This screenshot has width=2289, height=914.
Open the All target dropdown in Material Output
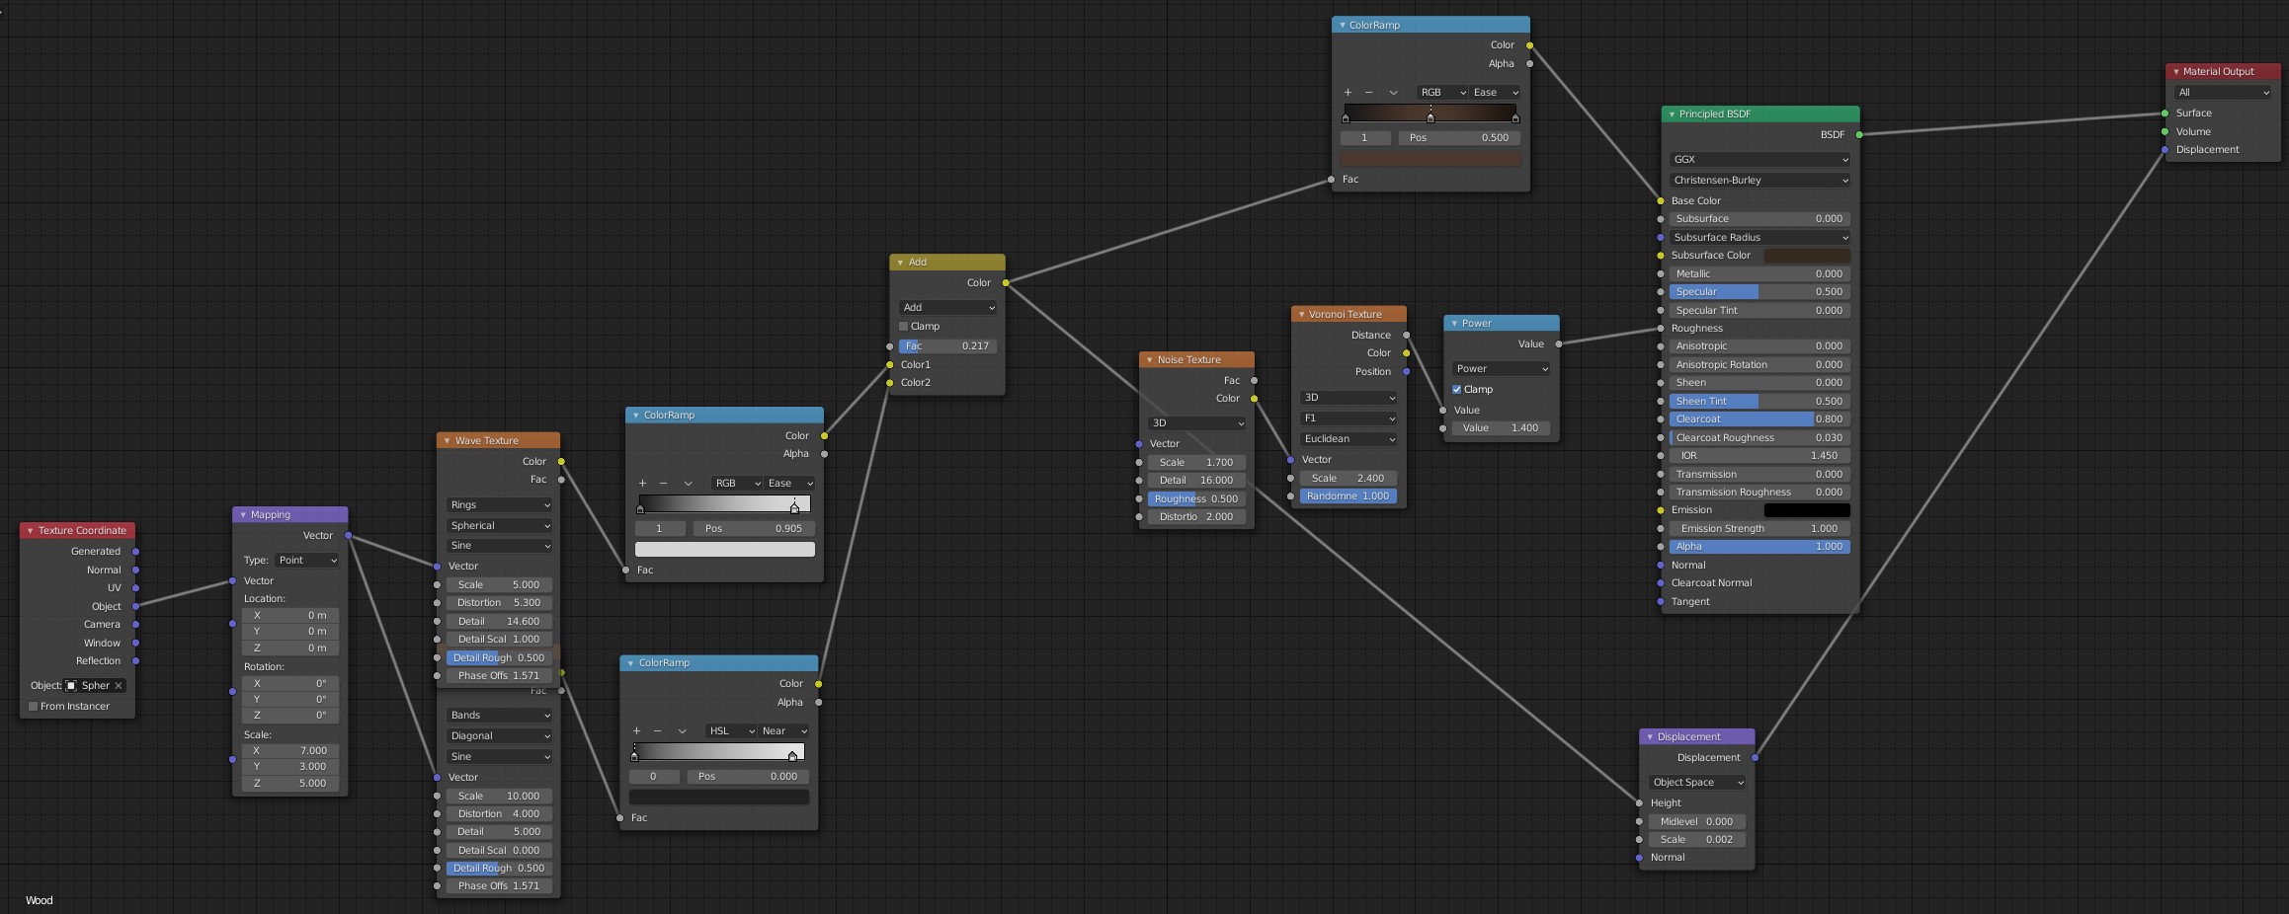pyautogui.click(x=2222, y=92)
